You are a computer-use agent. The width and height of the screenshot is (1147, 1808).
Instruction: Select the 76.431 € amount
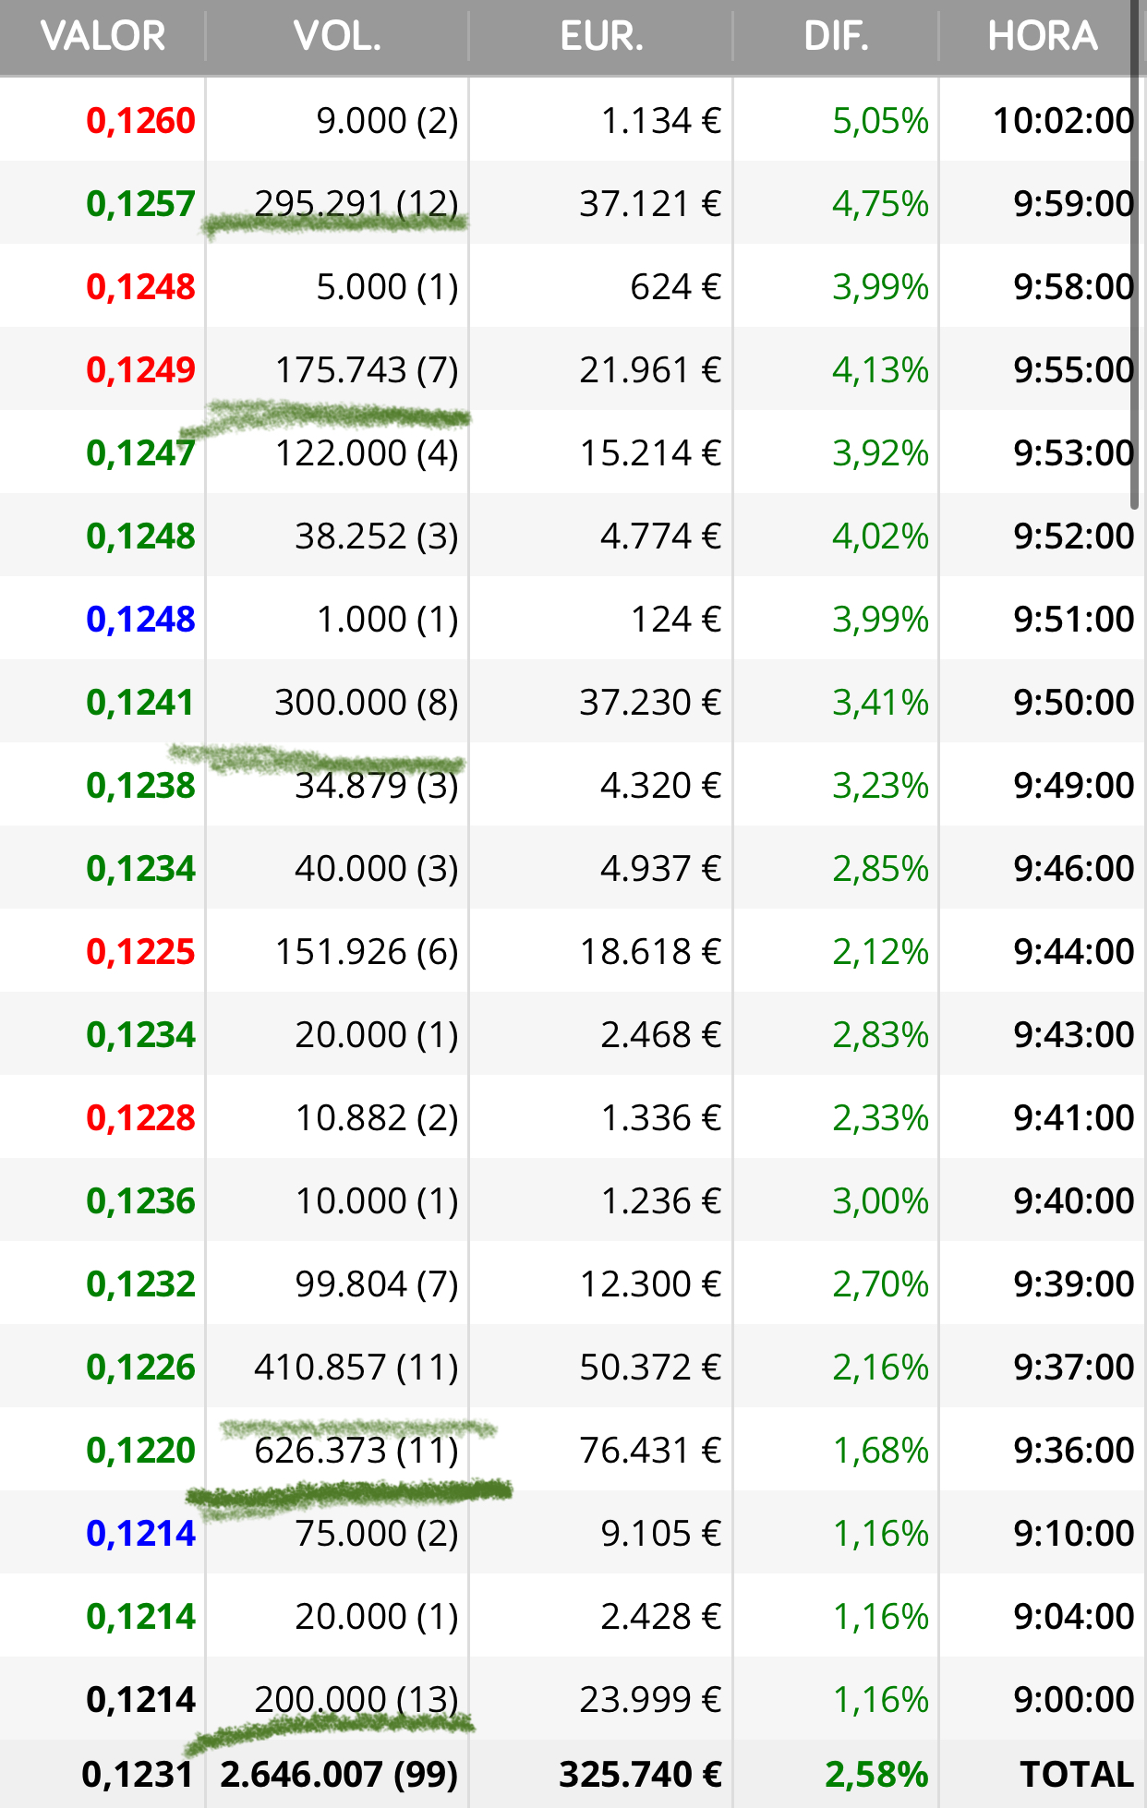pos(650,1451)
